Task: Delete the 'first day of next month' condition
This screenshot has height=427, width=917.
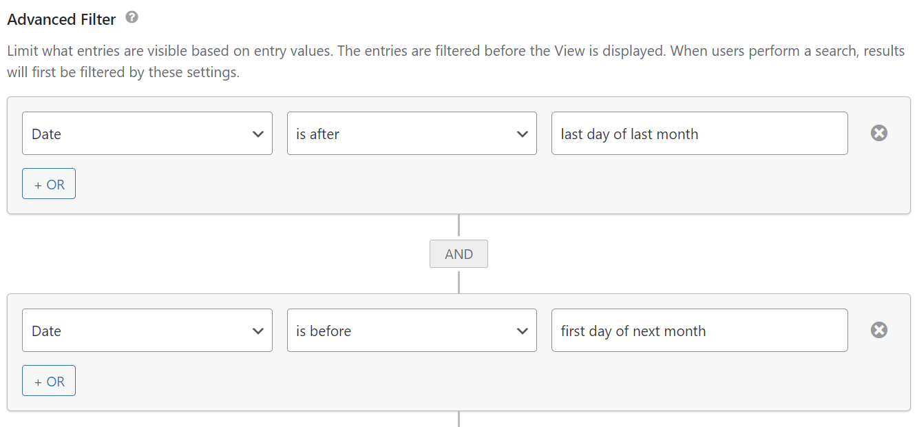Action: (x=878, y=330)
